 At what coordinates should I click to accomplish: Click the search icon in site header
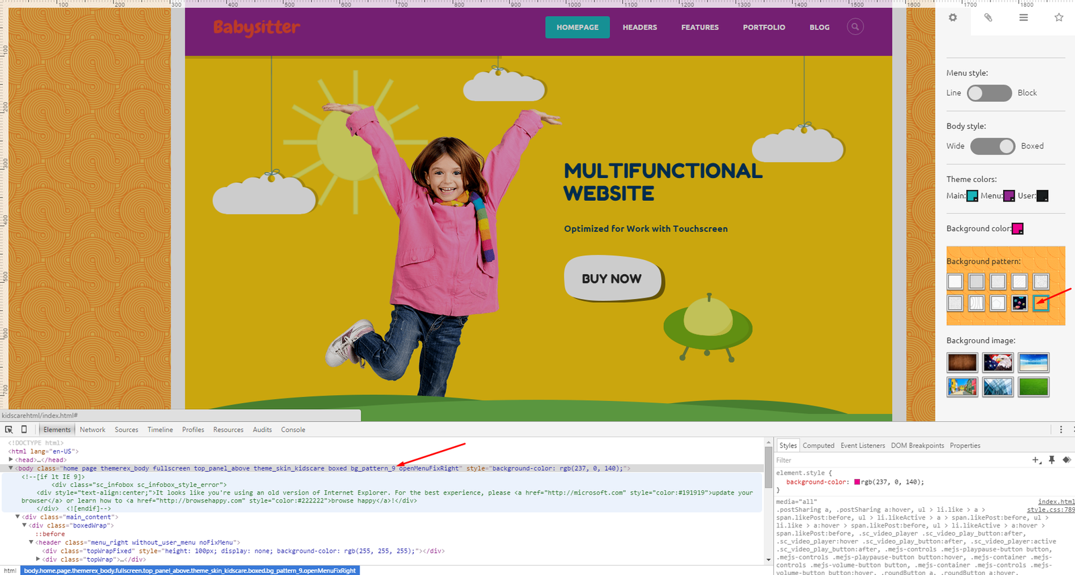[855, 27]
